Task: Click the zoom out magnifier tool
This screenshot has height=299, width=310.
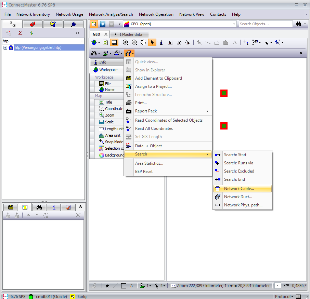Action: (134, 42)
